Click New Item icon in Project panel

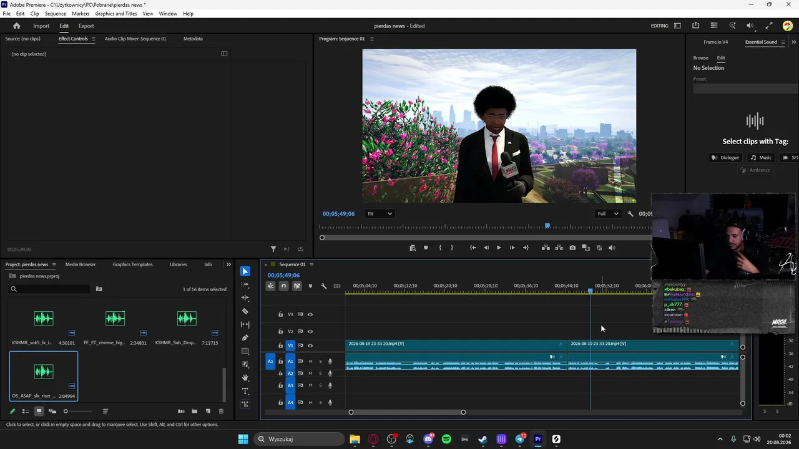click(208, 411)
